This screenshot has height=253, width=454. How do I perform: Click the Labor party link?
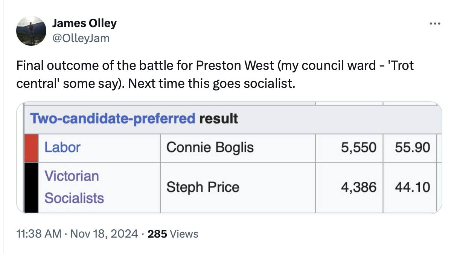(x=62, y=148)
